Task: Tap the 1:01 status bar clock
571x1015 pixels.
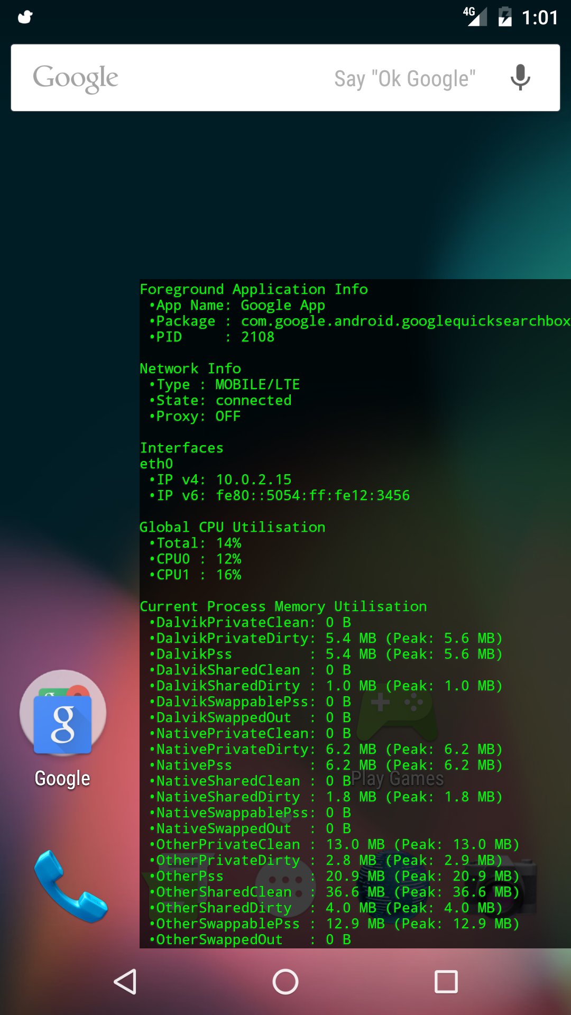Action: [540, 17]
